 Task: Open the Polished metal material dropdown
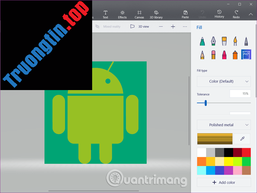pos(224,125)
